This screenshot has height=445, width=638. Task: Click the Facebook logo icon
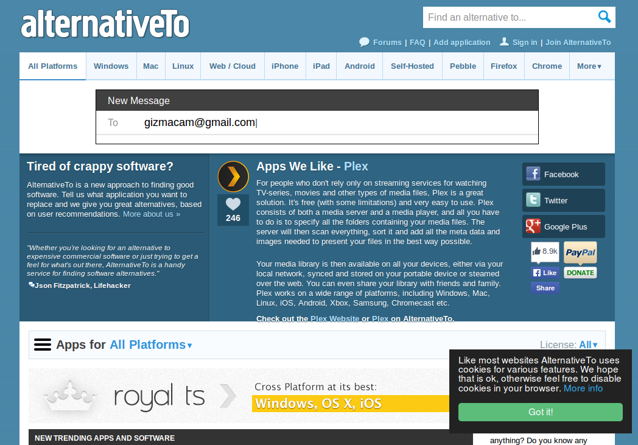coord(533,173)
